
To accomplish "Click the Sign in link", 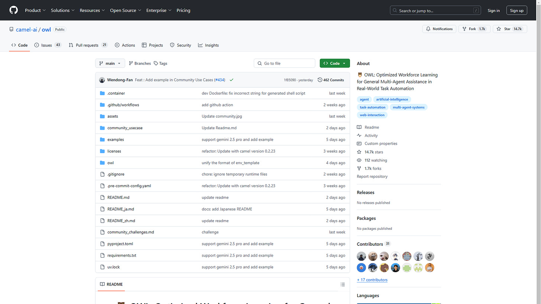I will coord(493,10).
